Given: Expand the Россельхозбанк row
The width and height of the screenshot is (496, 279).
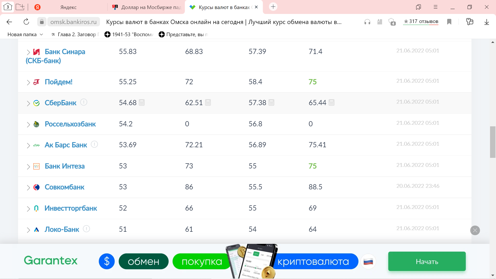Looking at the screenshot, I should click(x=28, y=125).
